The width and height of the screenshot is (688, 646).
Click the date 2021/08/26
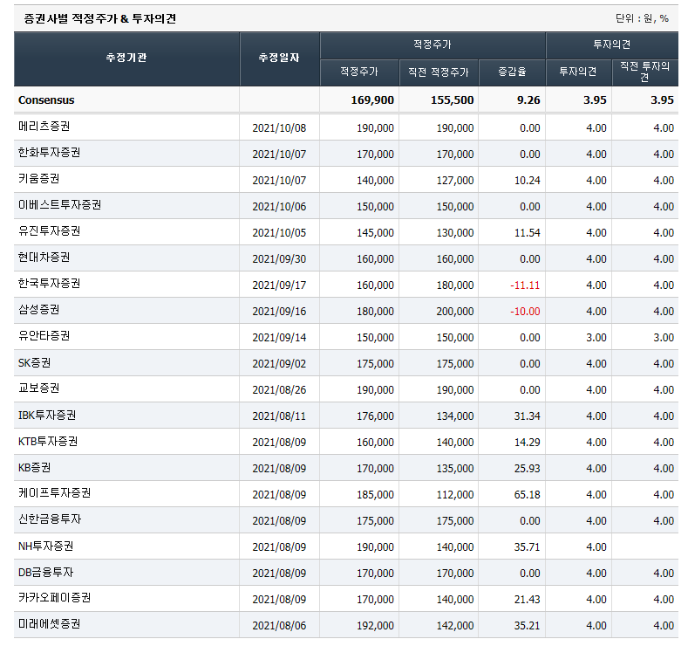coord(279,390)
